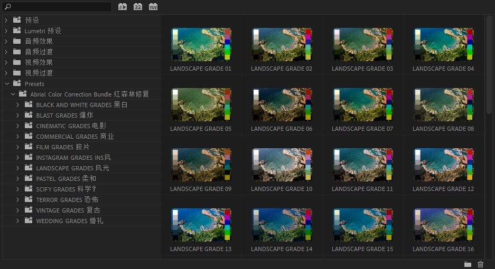
Task: Expand the 音频过渡 folder
Action: 6,52
